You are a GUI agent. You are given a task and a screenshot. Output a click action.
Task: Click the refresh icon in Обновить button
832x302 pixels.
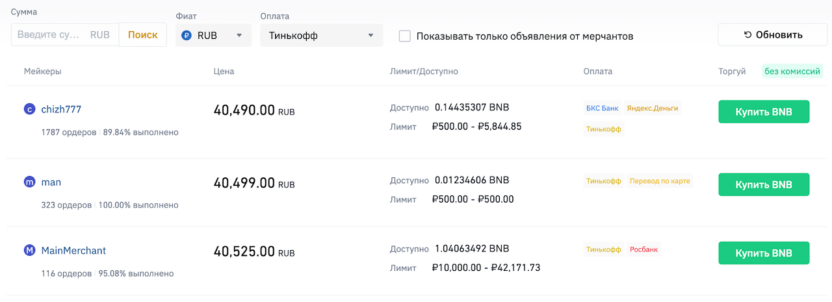pyautogui.click(x=747, y=35)
